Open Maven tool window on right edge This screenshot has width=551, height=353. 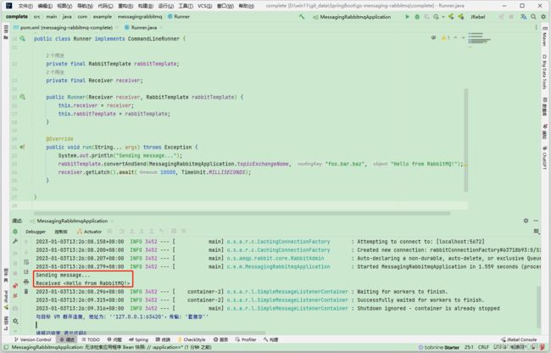(545, 35)
